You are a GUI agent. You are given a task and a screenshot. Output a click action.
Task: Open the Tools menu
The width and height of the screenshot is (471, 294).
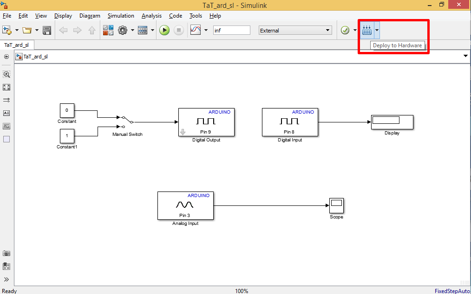point(196,16)
